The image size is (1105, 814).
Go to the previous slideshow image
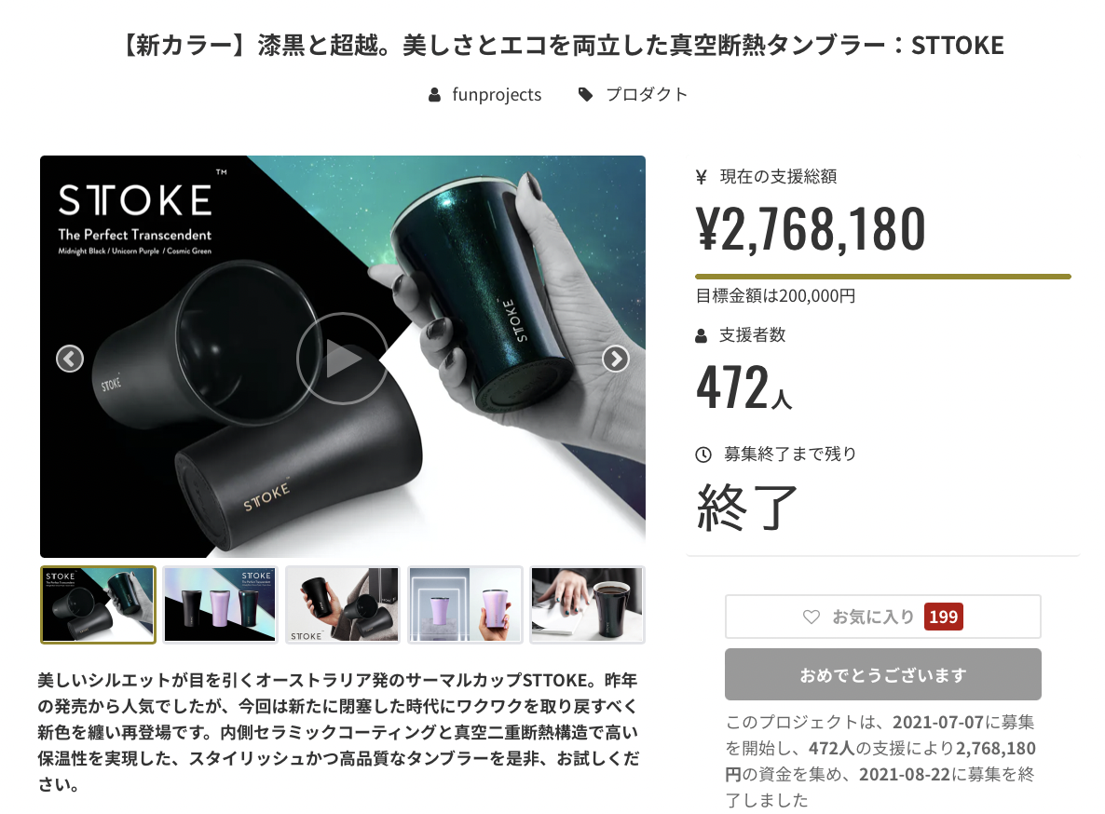[70, 360]
